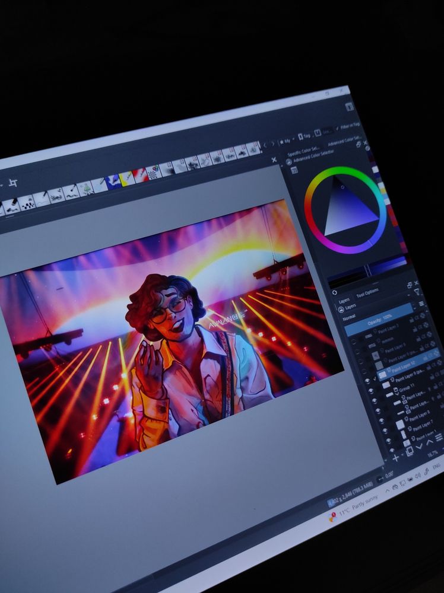
Task: Select the Crop tool icon
Action: 13,183
